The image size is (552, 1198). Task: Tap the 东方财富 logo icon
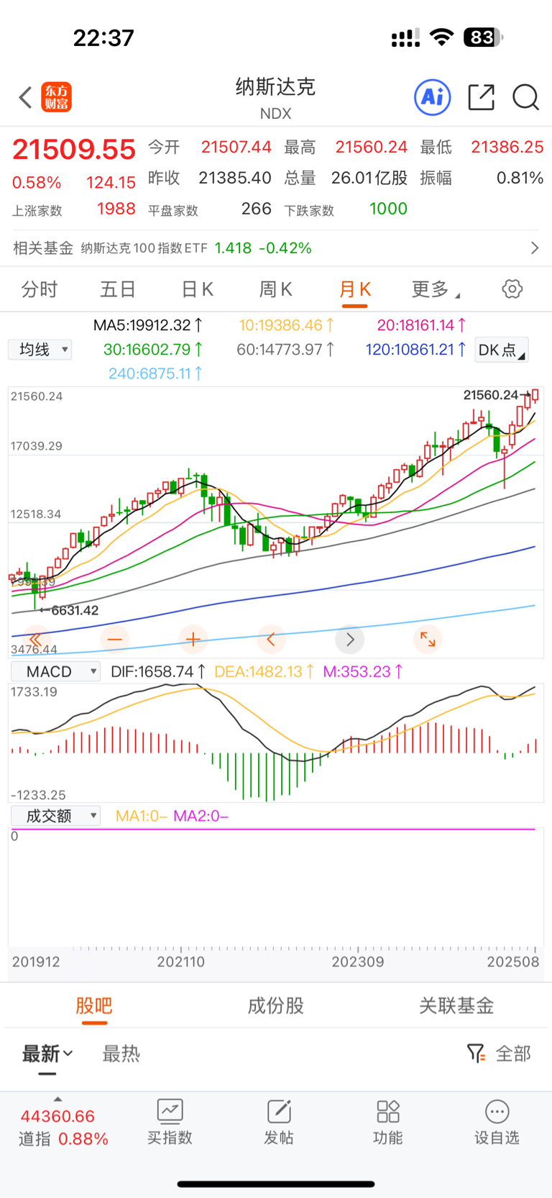click(x=56, y=97)
